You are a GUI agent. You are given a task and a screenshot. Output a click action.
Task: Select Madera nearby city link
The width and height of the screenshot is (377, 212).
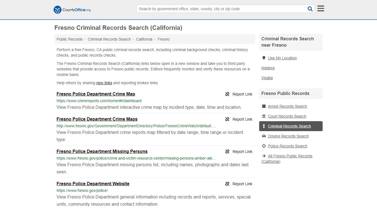[x=268, y=68]
